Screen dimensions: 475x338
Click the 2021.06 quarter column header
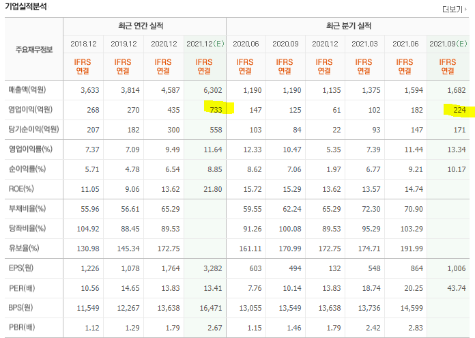click(405, 44)
